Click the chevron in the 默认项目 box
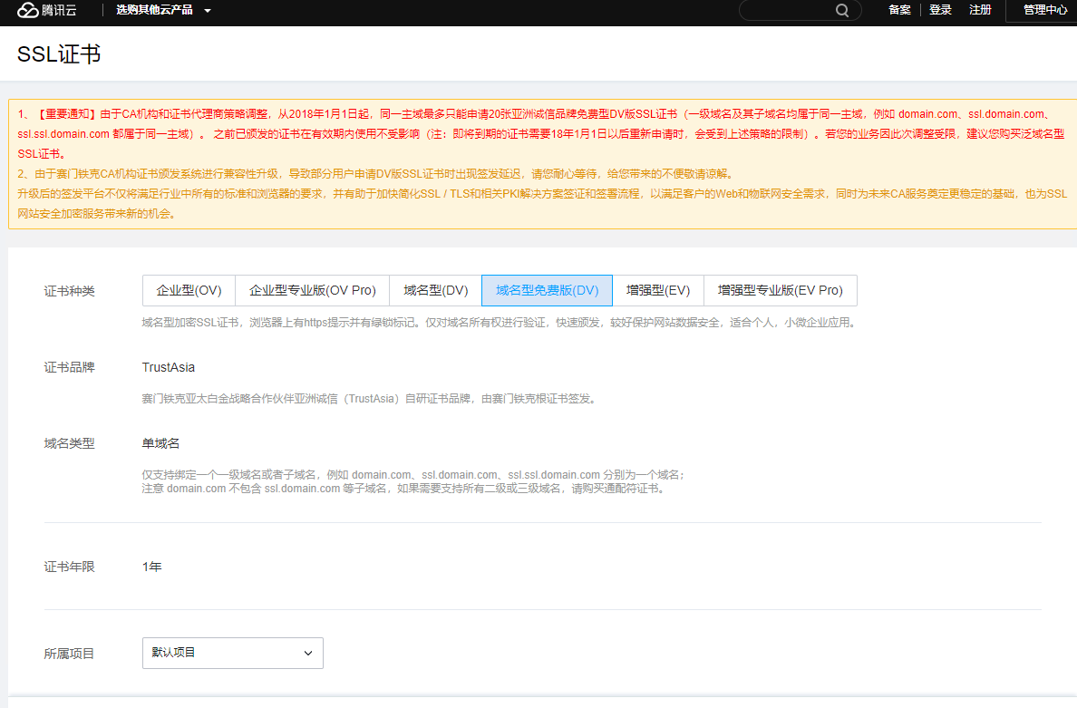The image size is (1077, 708). (308, 653)
